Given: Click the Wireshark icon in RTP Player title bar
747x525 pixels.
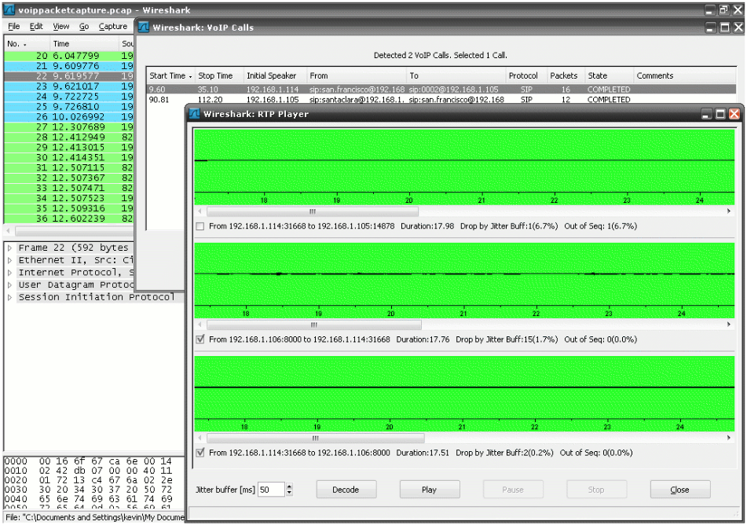Looking at the screenshot, I should point(194,114).
